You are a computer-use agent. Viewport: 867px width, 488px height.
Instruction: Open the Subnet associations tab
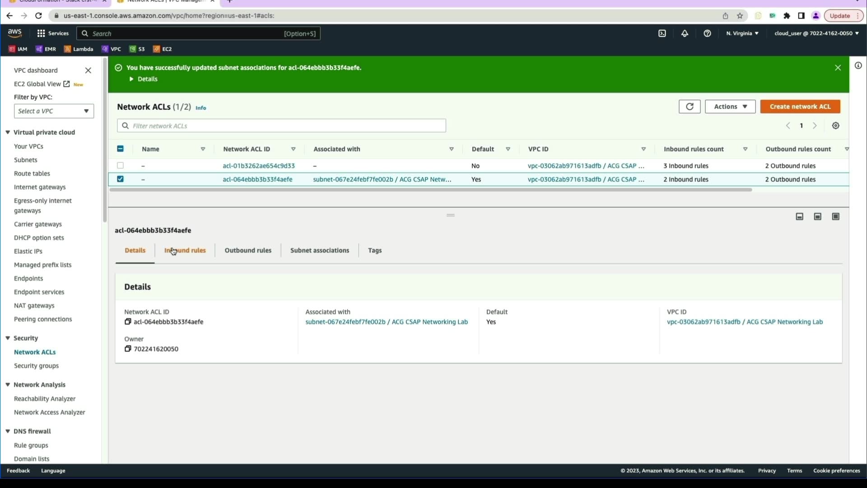click(x=320, y=250)
